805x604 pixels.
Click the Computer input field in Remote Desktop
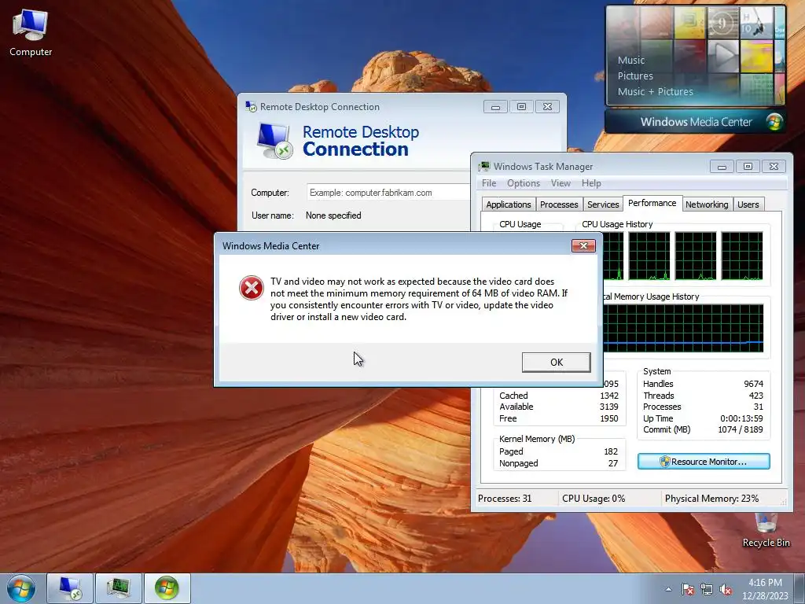point(388,193)
